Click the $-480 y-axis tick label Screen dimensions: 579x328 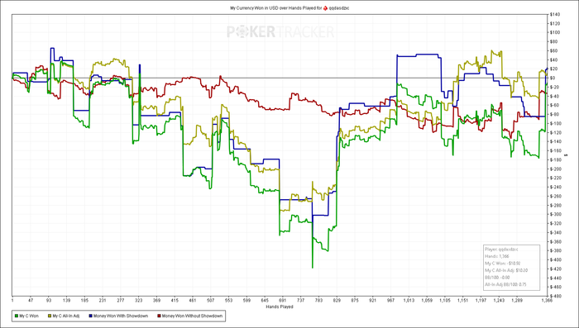(x=556, y=296)
